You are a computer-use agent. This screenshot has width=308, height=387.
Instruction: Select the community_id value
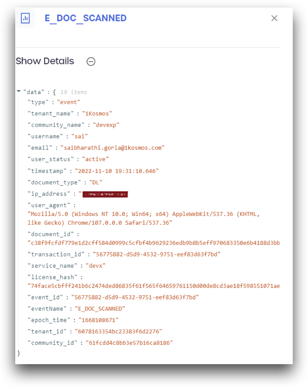click(129, 343)
